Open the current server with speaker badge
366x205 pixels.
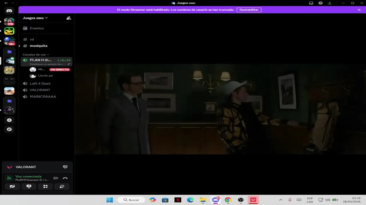click(x=9, y=60)
